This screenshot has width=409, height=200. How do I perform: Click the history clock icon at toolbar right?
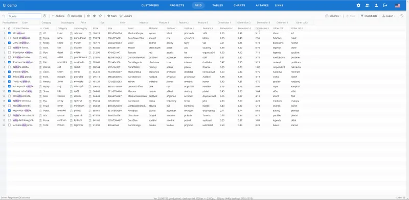click(402, 16)
